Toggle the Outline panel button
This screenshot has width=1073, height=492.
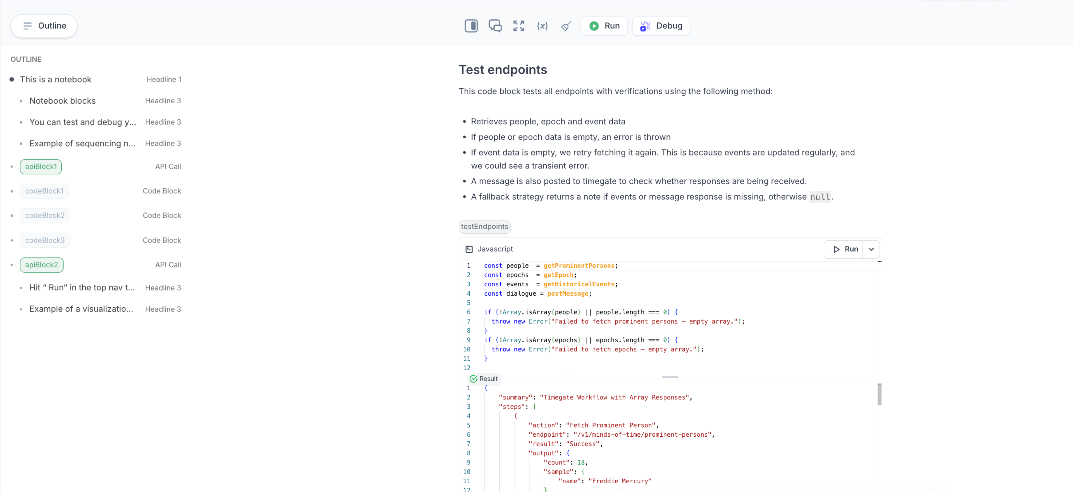pyautogui.click(x=44, y=26)
